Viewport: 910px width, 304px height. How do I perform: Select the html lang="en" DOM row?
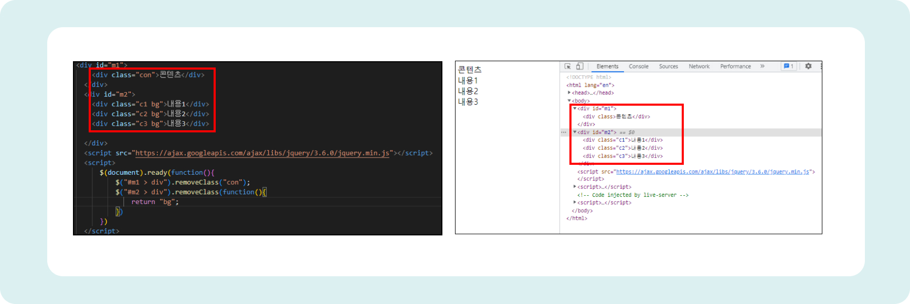(x=590, y=85)
